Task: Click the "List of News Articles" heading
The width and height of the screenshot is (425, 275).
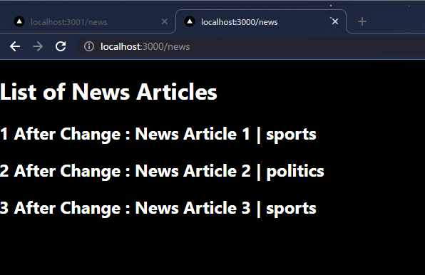Action: [x=108, y=92]
